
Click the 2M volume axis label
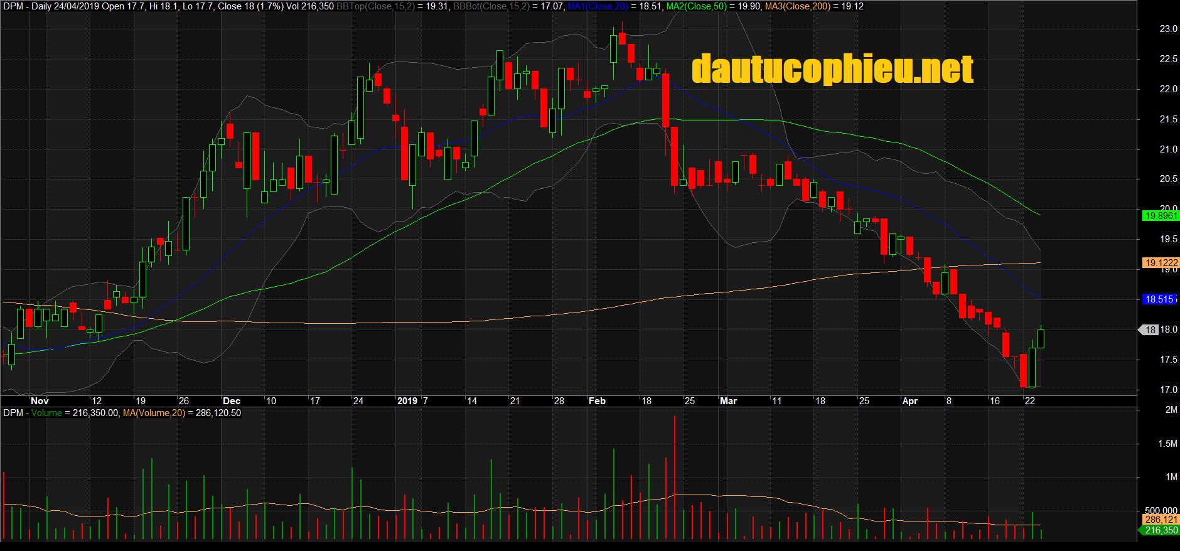point(1171,410)
